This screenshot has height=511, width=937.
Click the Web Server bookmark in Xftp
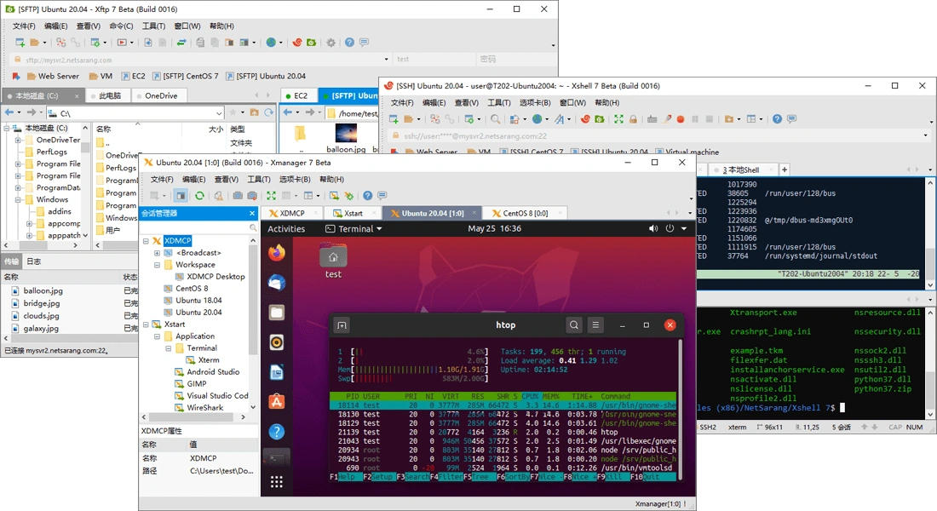point(53,76)
